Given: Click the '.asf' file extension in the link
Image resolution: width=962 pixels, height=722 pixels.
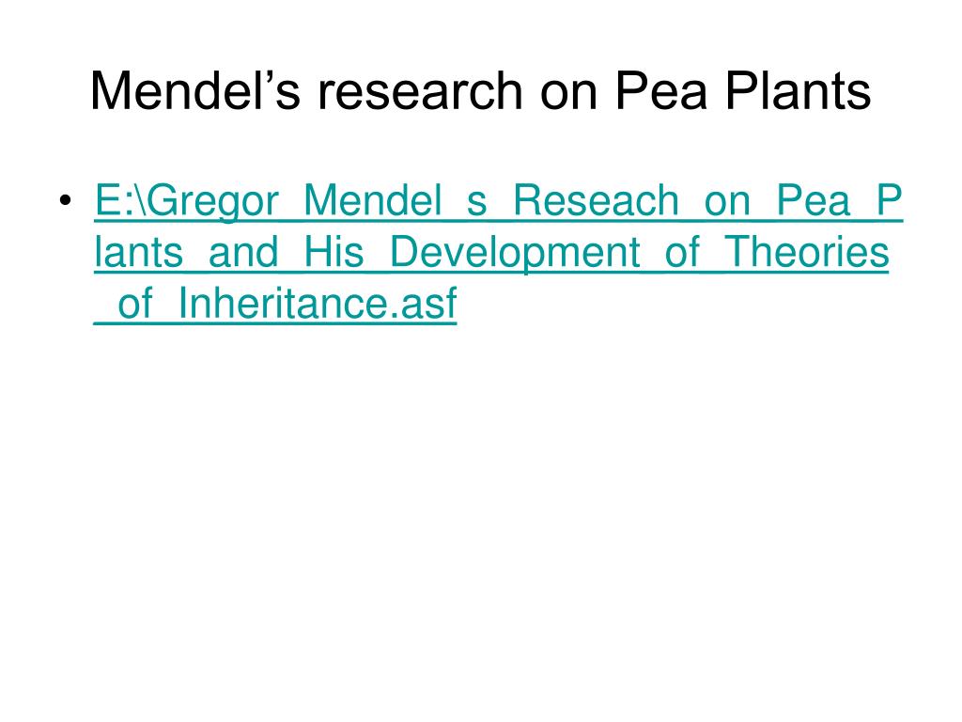Looking at the screenshot, I should [x=423, y=306].
